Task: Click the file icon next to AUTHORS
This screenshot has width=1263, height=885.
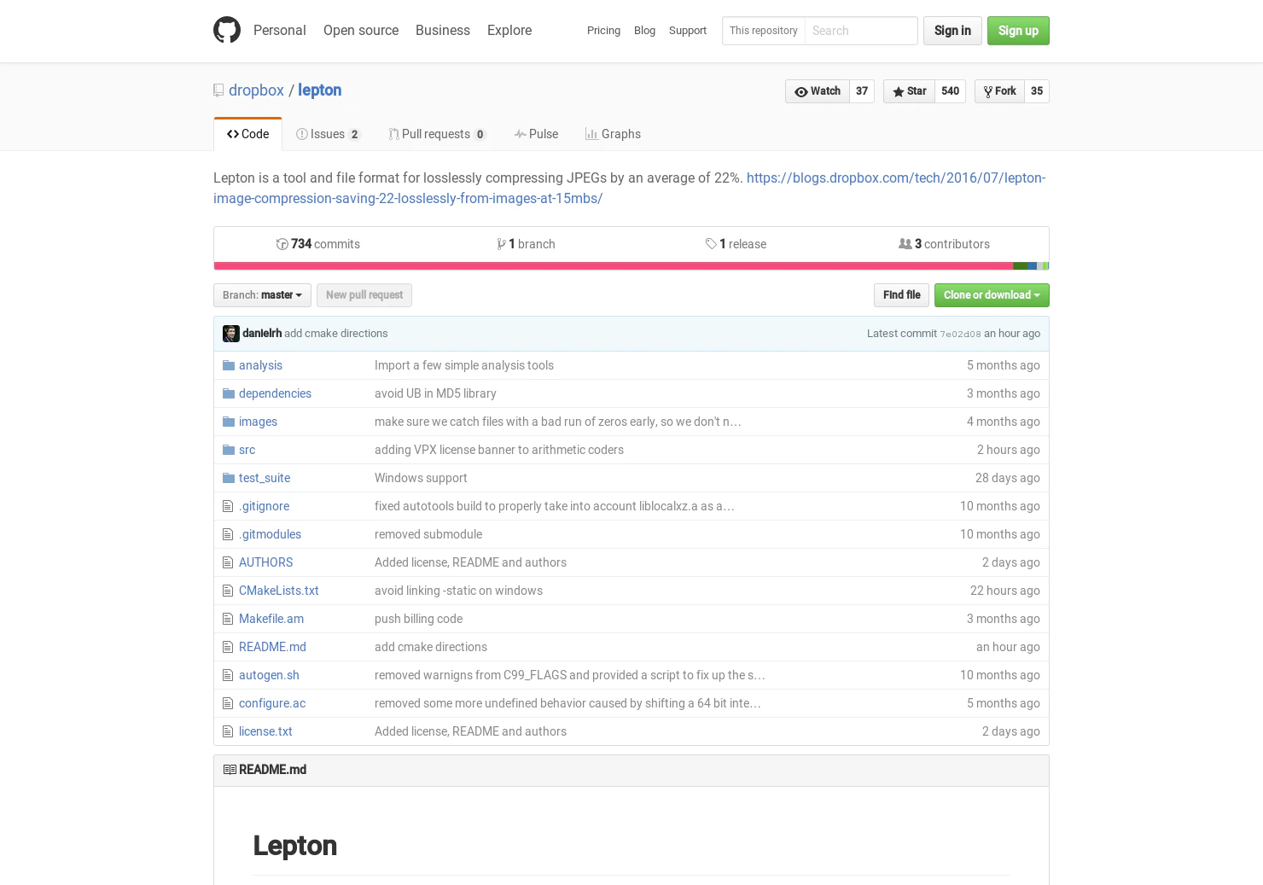Action: click(228, 562)
